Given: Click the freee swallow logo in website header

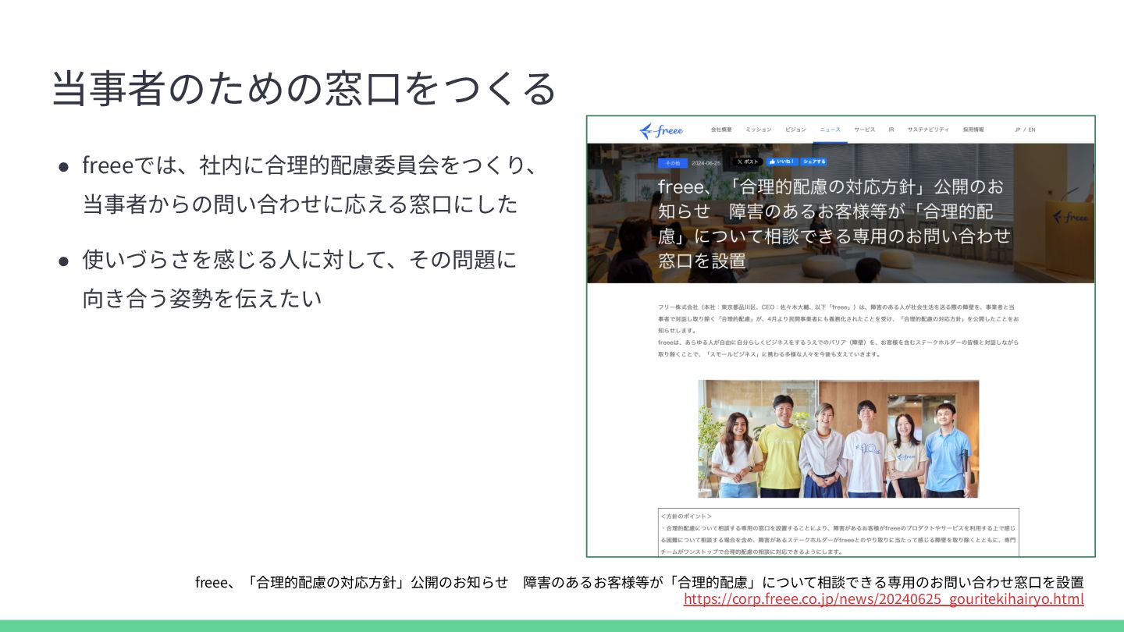Looking at the screenshot, I should tap(660, 130).
